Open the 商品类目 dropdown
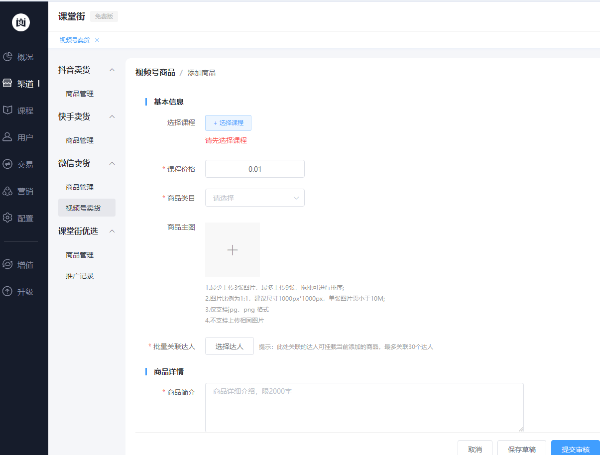 [255, 198]
